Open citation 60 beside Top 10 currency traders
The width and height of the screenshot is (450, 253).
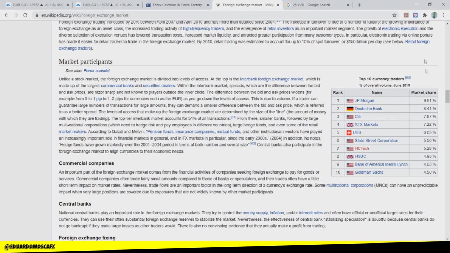(408, 78)
